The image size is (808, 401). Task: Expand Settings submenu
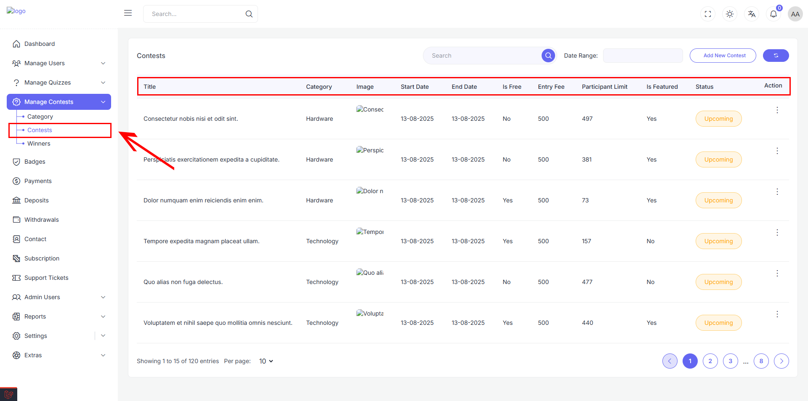[x=103, y=336]
